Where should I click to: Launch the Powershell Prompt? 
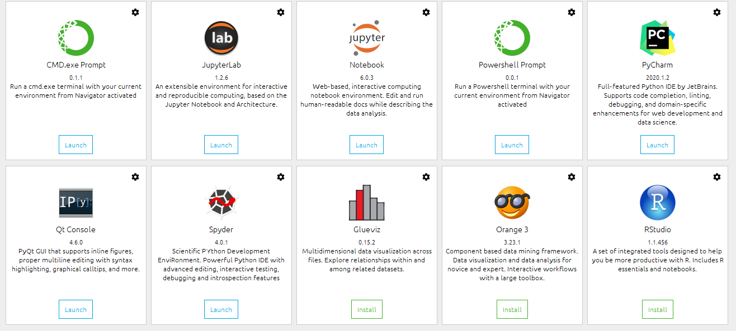coord(512,145)
